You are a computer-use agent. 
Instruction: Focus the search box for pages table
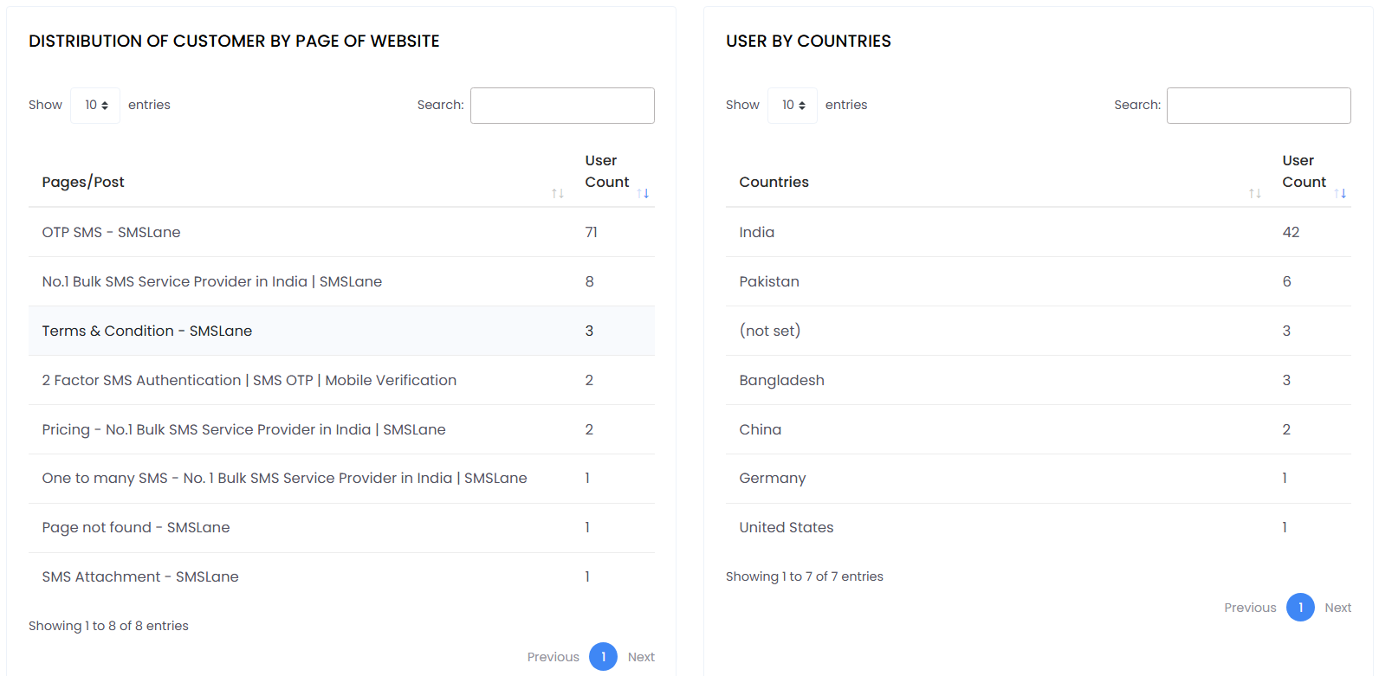coord(562,106)
